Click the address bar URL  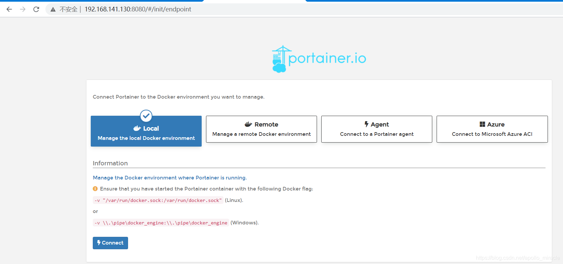tap(138, 9)
